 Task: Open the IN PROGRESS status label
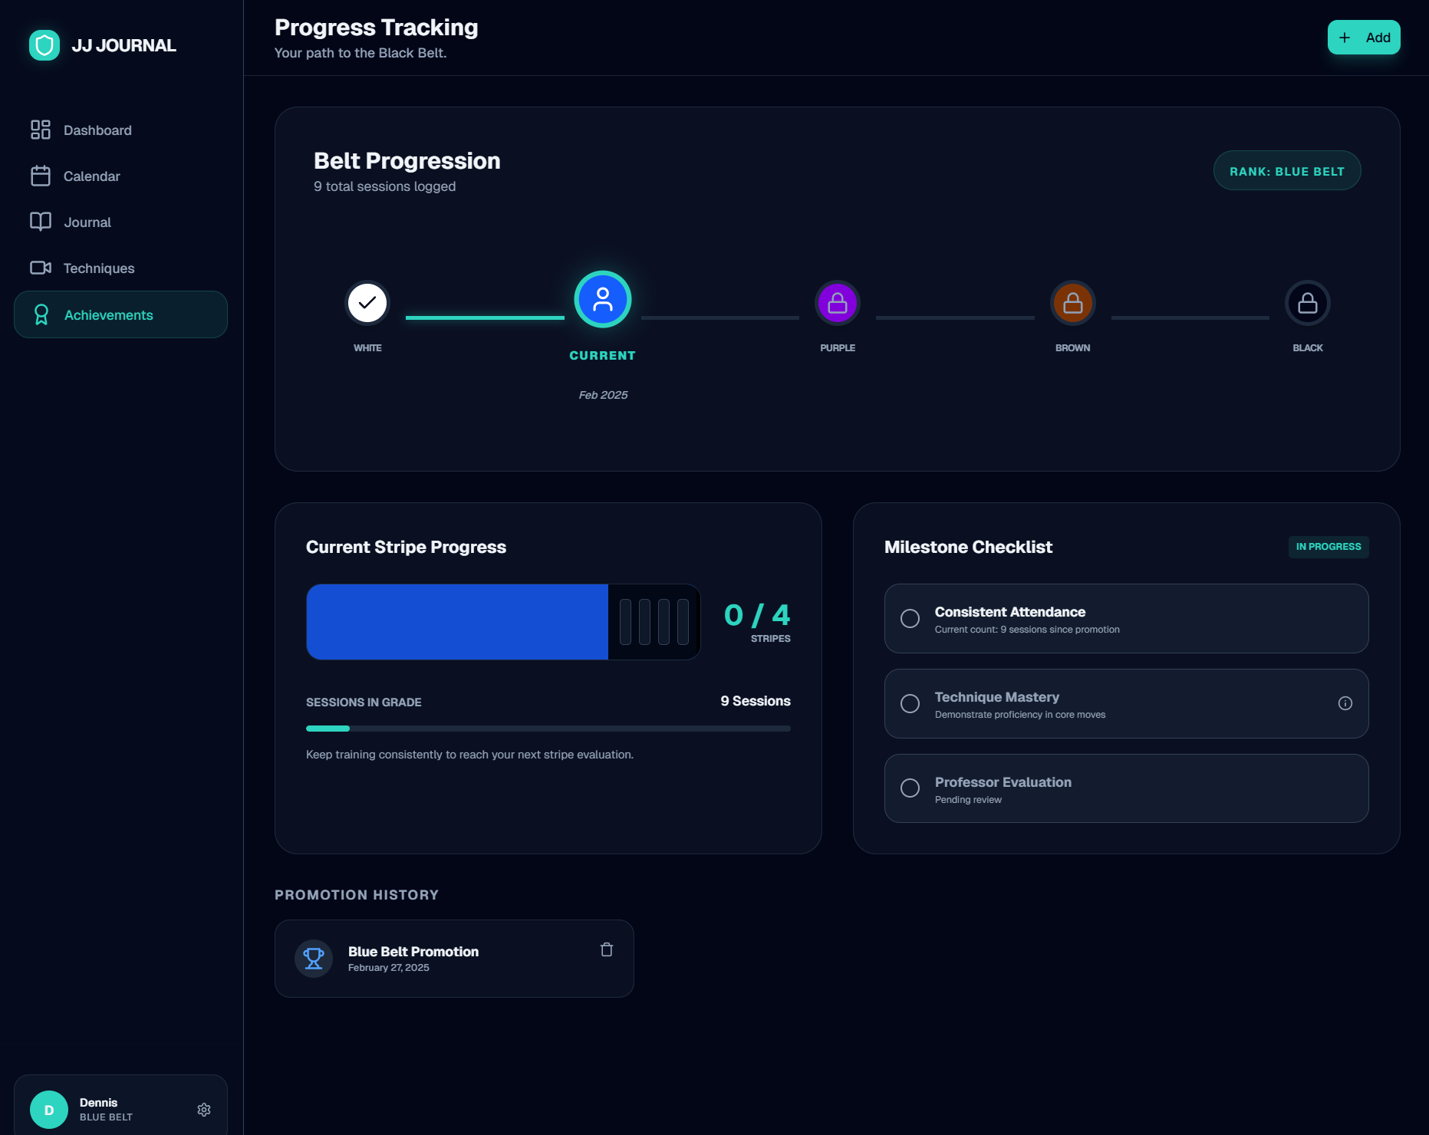click(x=1328, y=547)
